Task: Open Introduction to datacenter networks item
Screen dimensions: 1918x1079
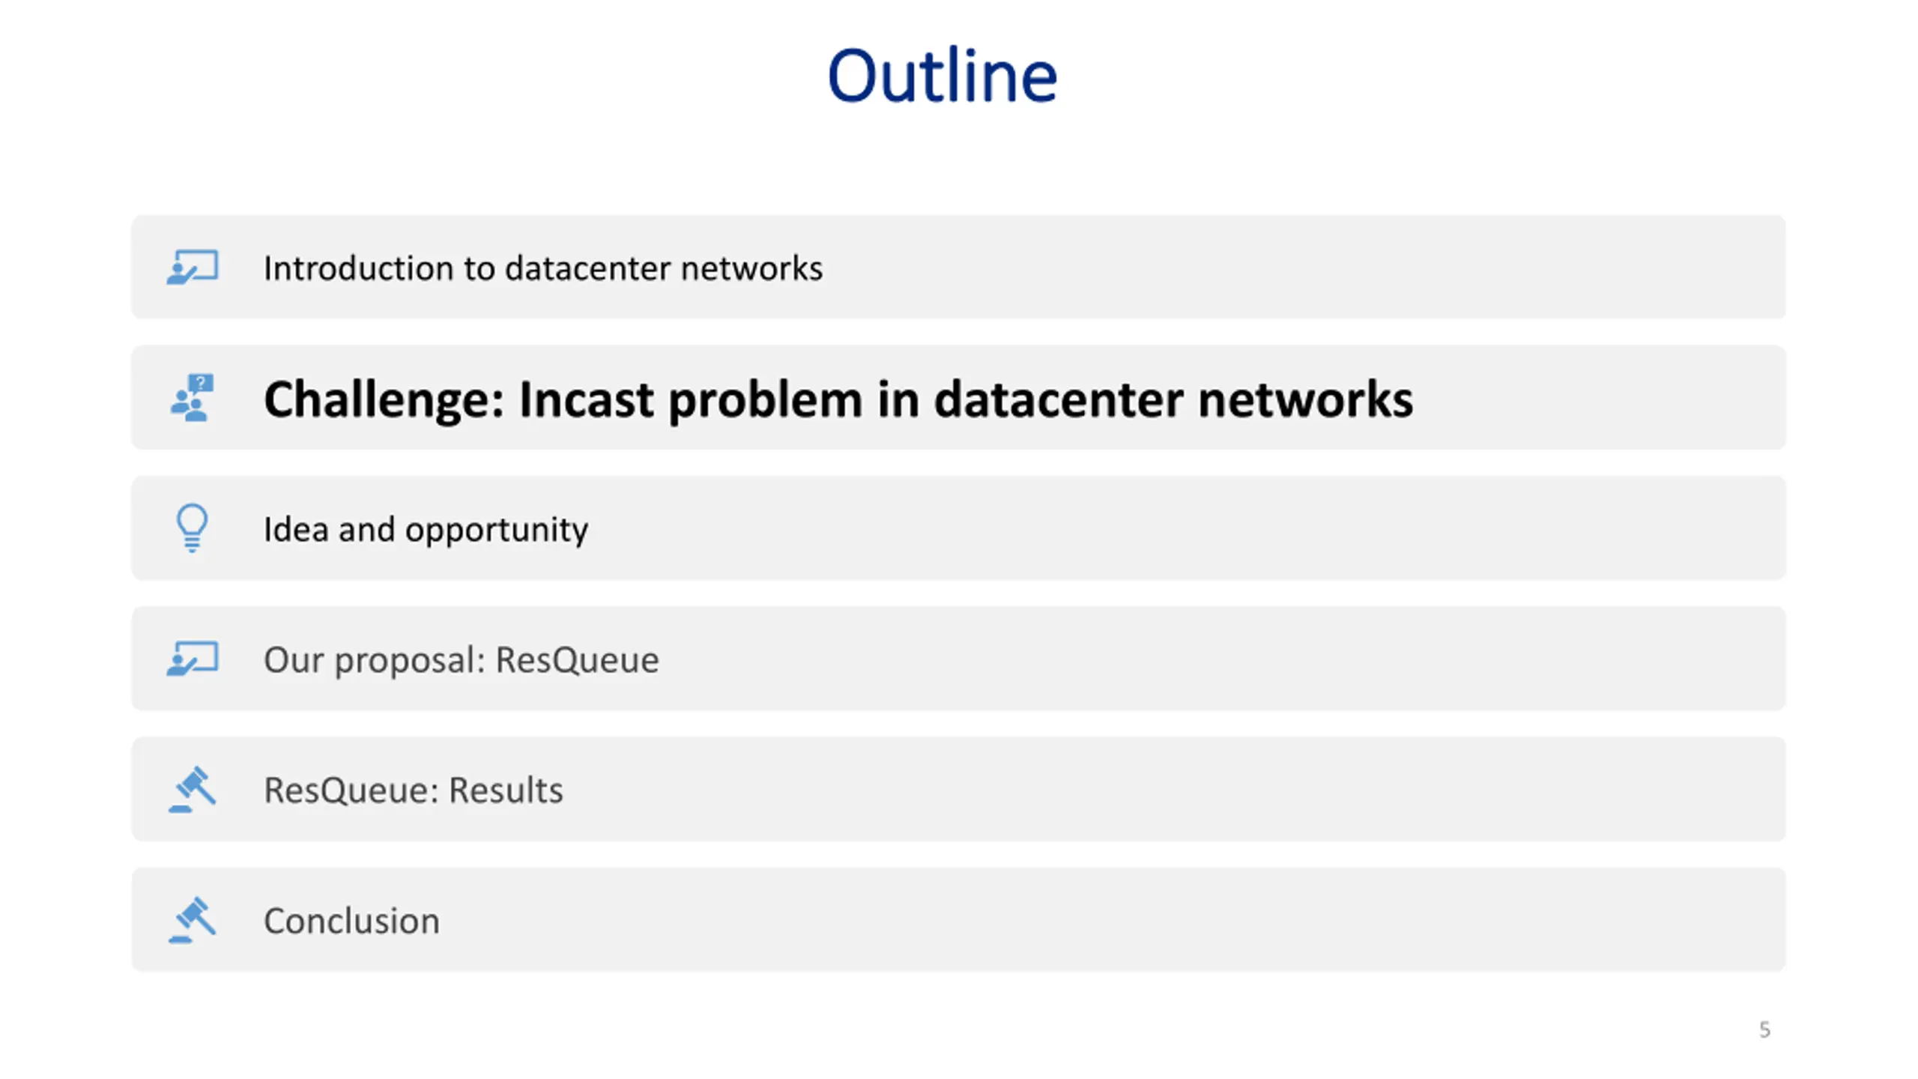Action: pos(958,267)
